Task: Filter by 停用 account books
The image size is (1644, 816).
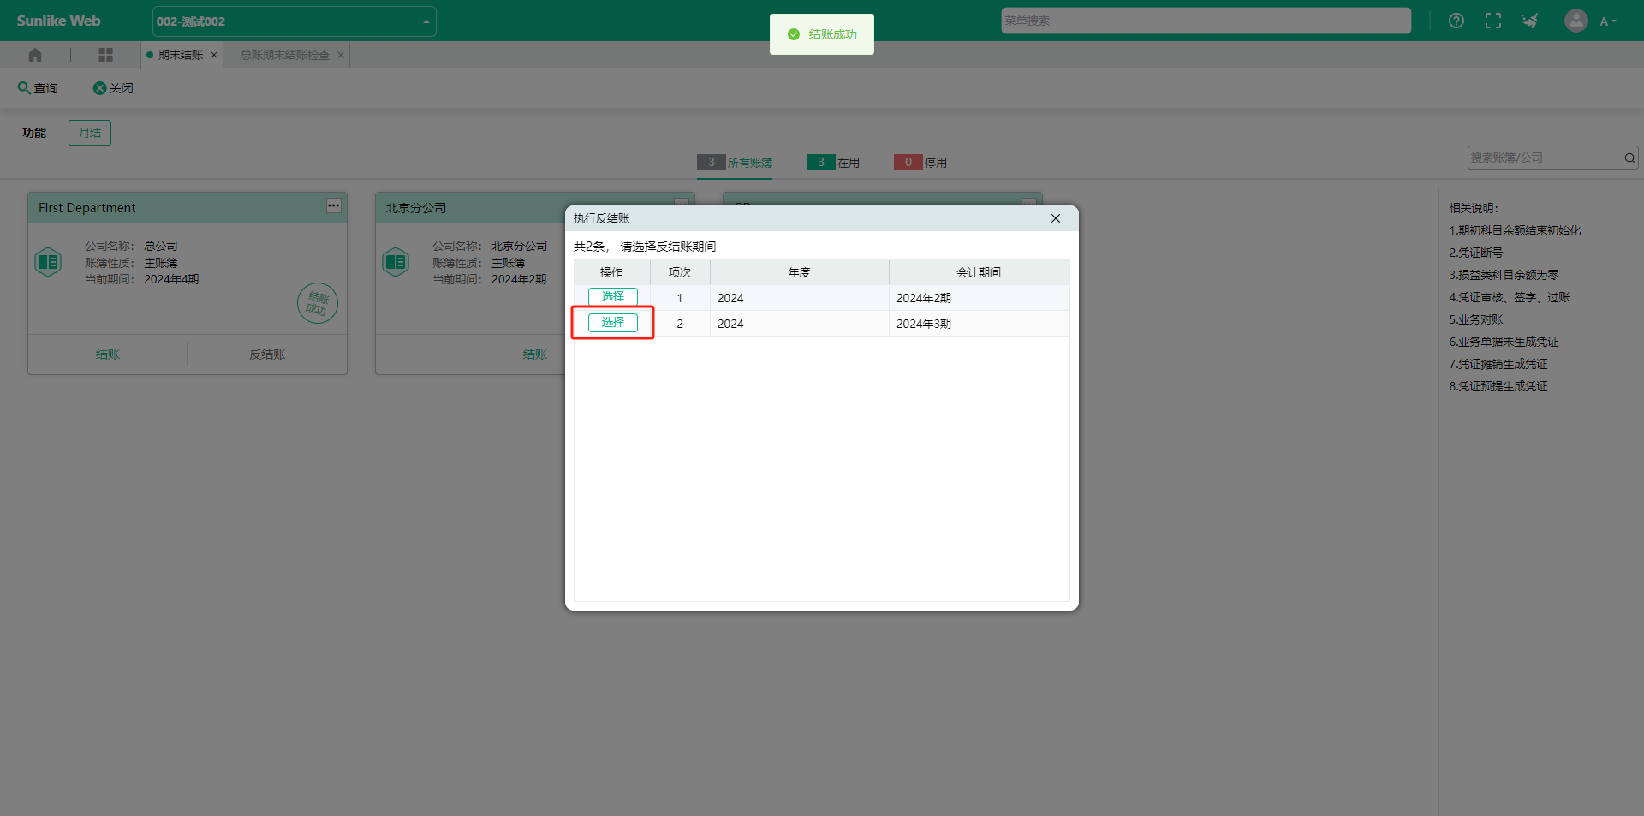Action: click(920, 162)
